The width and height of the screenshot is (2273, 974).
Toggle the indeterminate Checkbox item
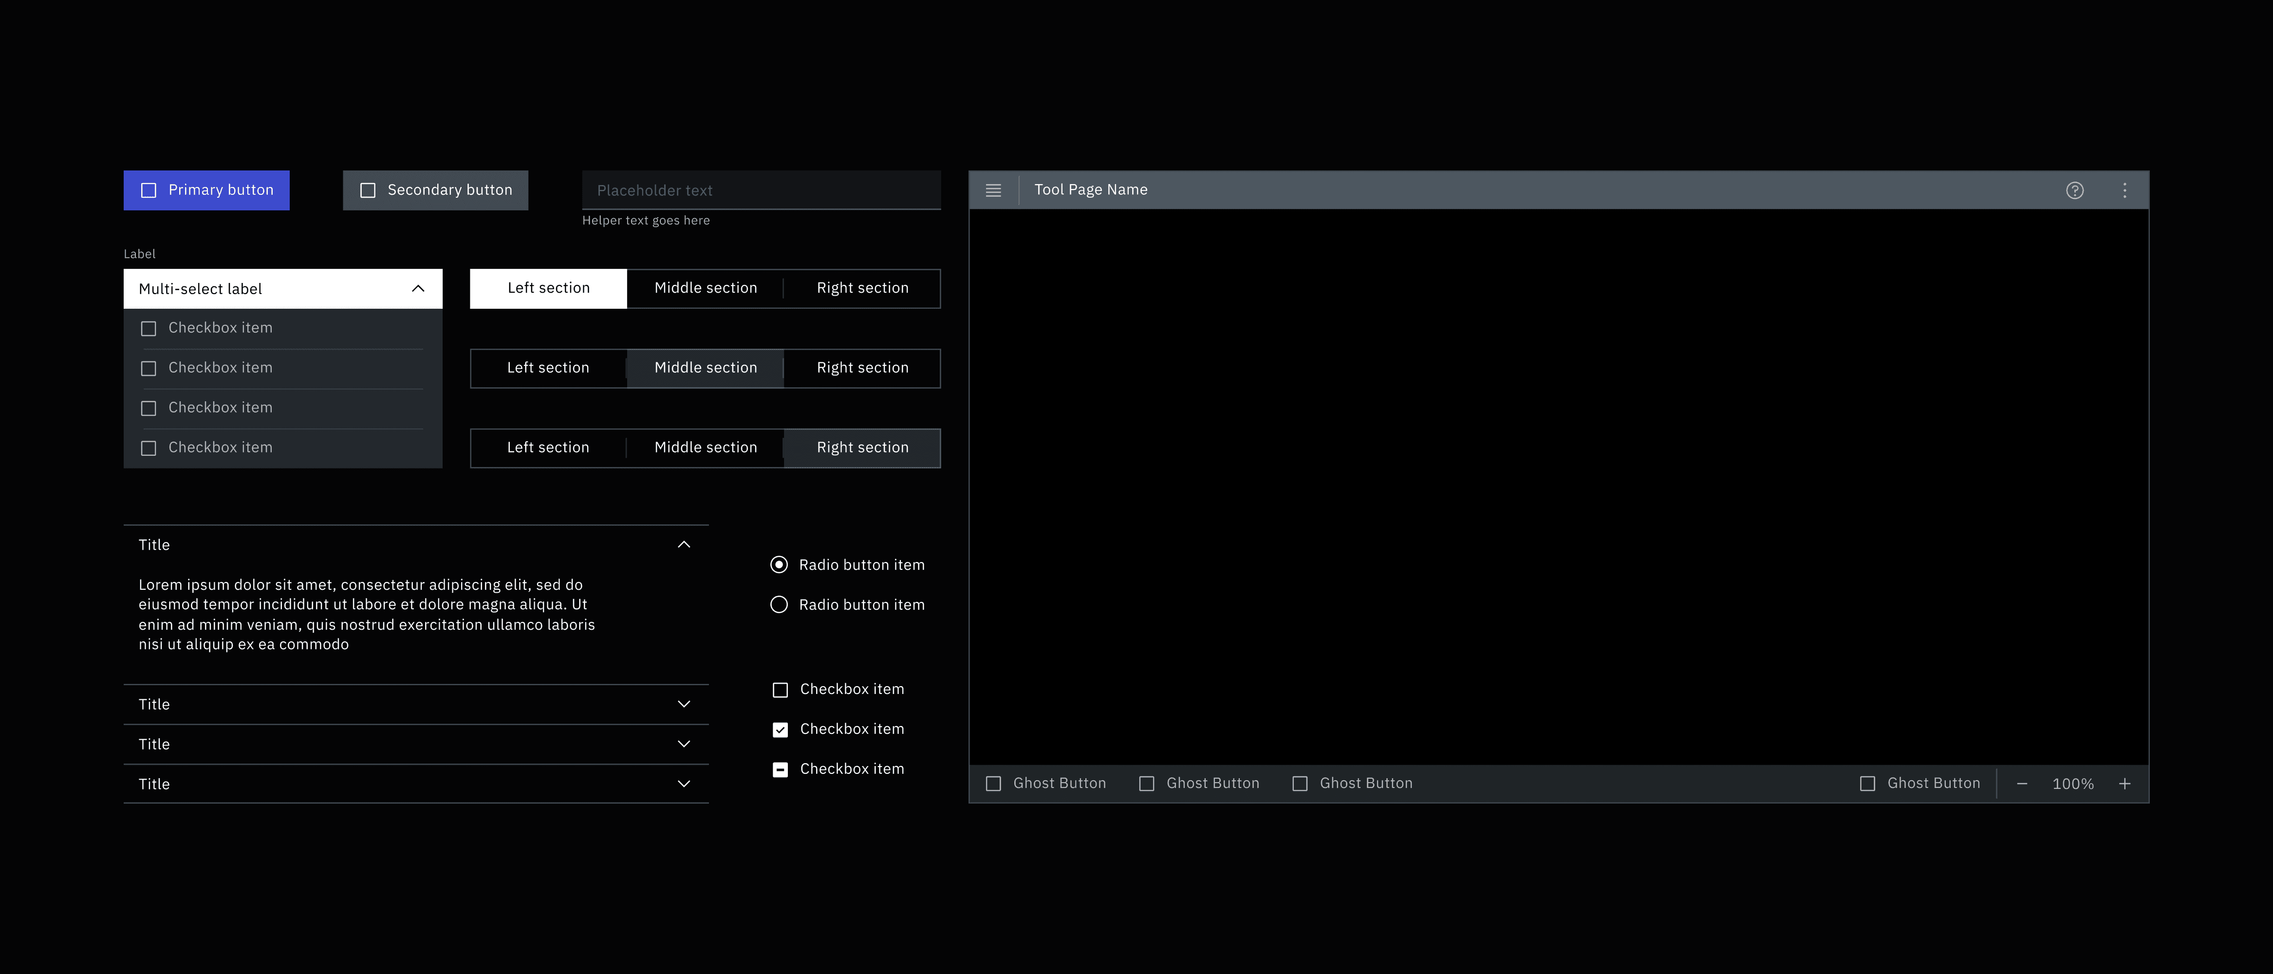pyautogui.click(x=780, y=769)
